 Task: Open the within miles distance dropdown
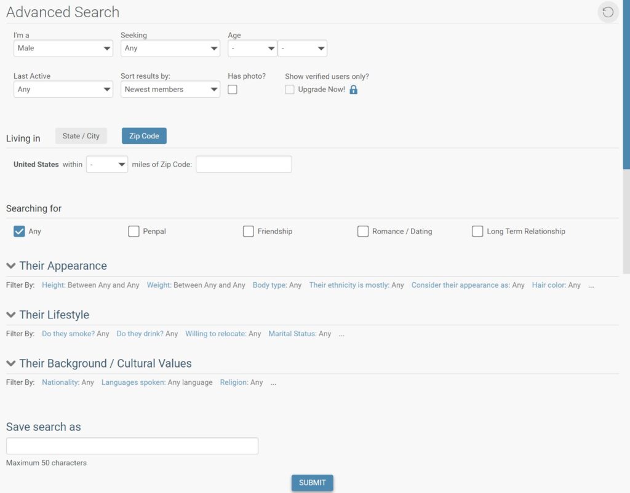pyautogui.click(x=106, y=165)
